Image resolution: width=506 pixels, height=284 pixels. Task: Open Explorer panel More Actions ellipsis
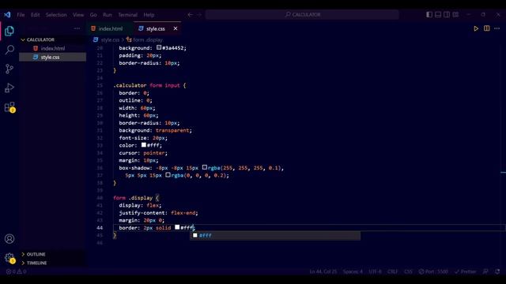pyautogui.click(x=77, y=28)
